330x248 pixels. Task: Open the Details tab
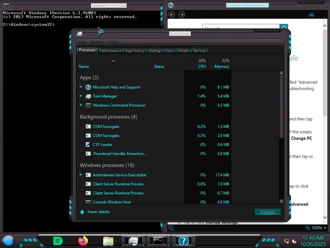(x=183, y=51)
